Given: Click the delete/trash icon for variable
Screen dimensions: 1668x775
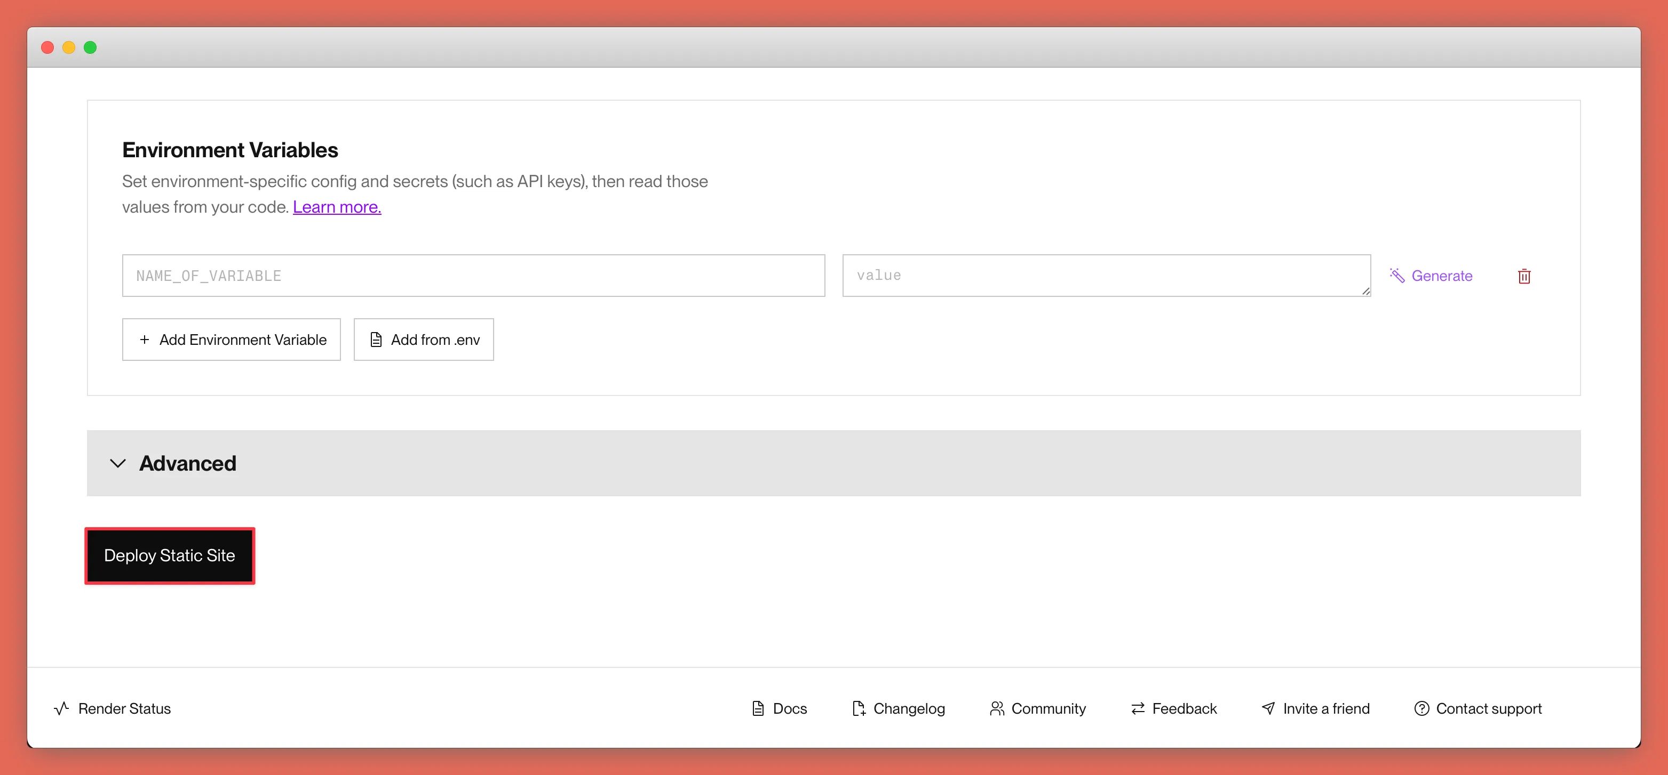Looking at the screenshot, I should click(x=1523, y=276).
